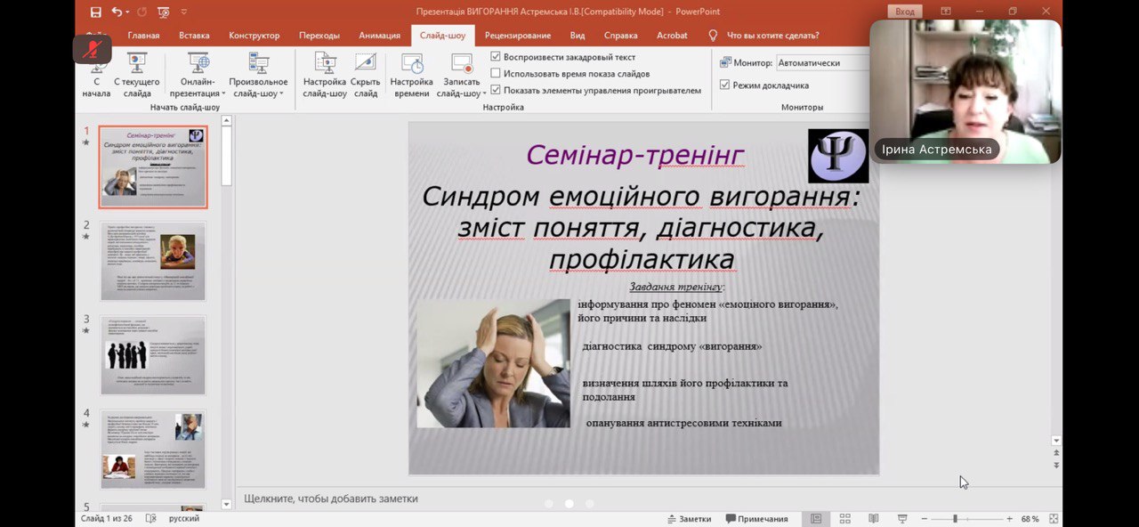Open the Вставка ribbon tab
Image resolution: width=1139 pixels, height=527 pixels.
[194, 36]
